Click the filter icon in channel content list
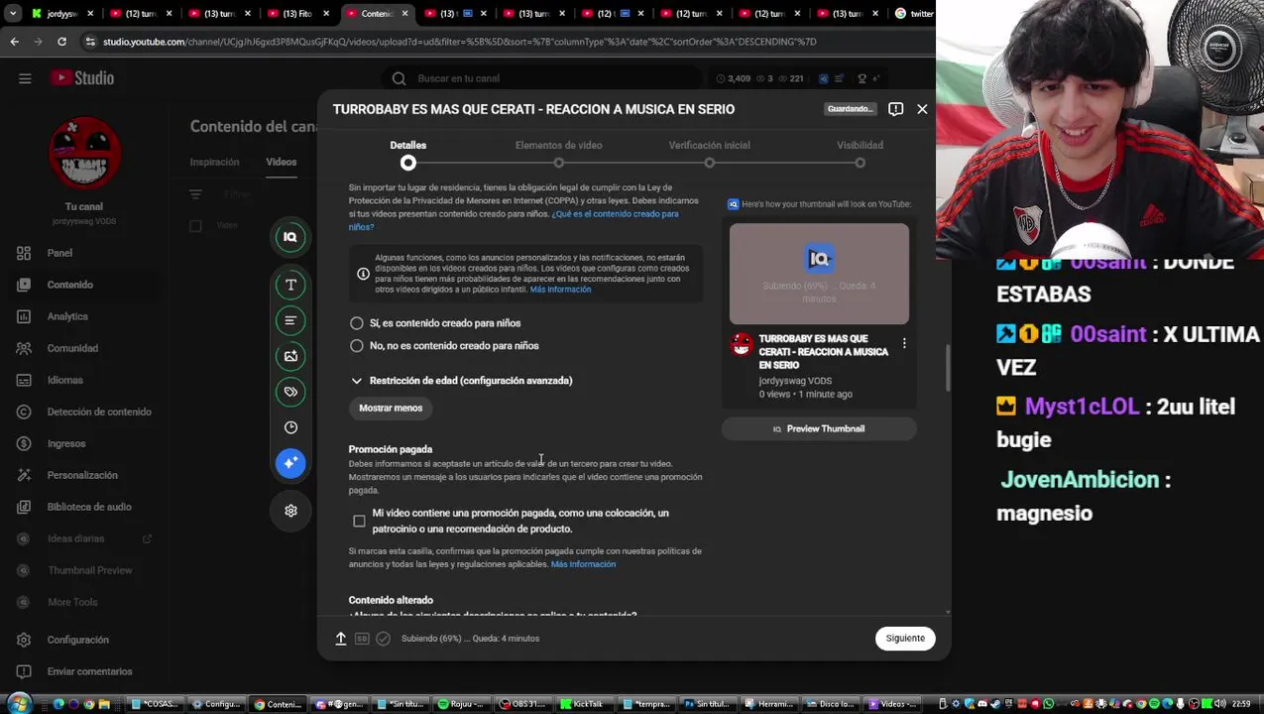The width and height of the screenshot is (1264, 714). click(x=195, y=194)
